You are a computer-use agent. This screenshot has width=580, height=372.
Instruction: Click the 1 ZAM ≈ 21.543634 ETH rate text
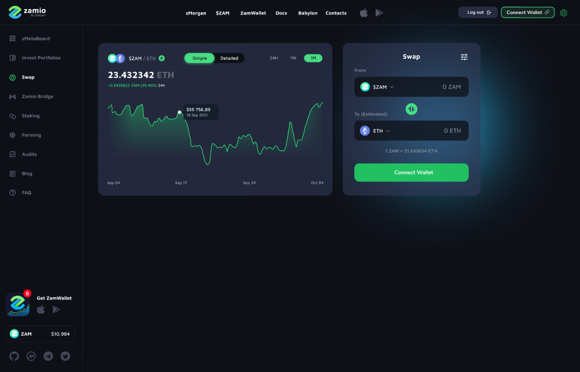click(411, 151)
